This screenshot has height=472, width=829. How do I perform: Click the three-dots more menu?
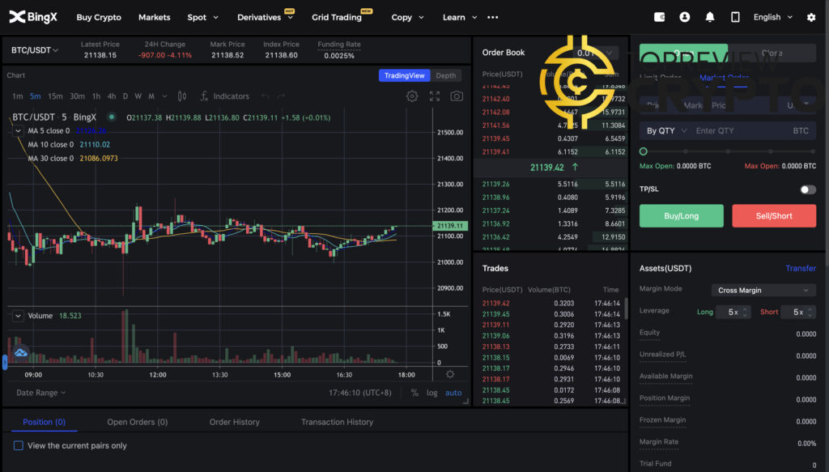click(493, 17)
